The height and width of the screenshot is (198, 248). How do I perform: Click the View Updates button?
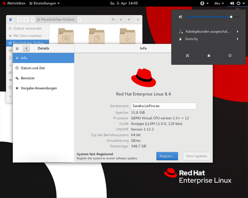197,156
